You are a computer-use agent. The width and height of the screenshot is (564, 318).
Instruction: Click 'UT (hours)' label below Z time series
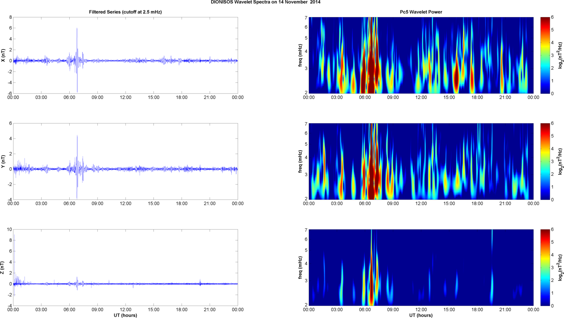[125, 315]
